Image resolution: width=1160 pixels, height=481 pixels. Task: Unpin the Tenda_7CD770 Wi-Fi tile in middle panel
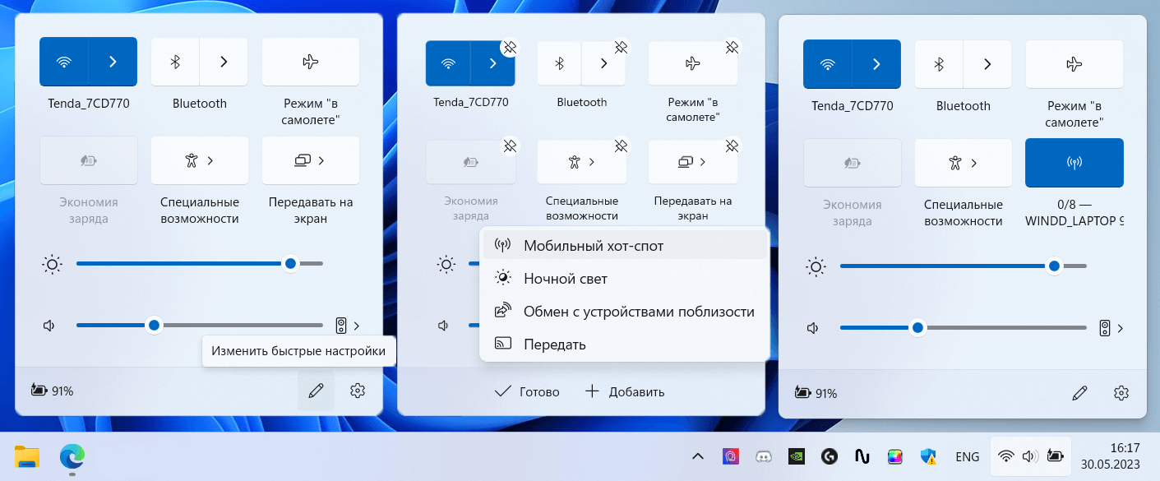[510, 48]
